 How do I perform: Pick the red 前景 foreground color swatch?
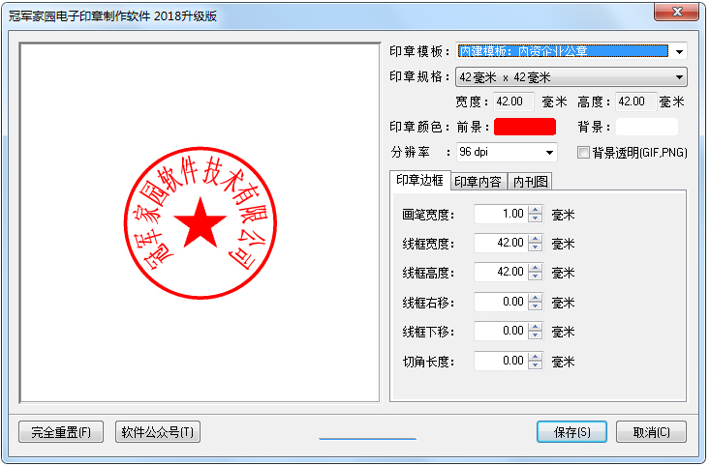coord(525,127)
